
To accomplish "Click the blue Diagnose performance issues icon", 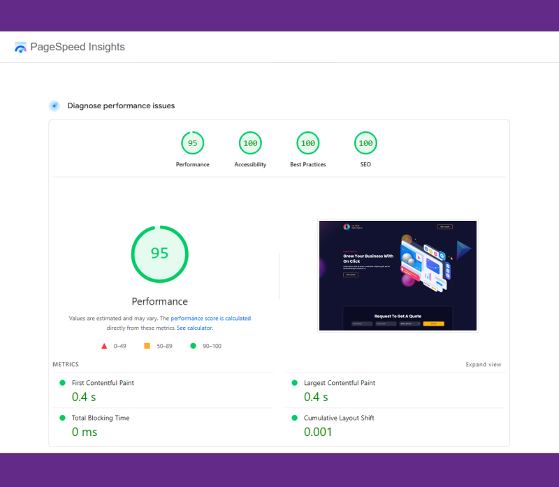I will pos(55,106).
